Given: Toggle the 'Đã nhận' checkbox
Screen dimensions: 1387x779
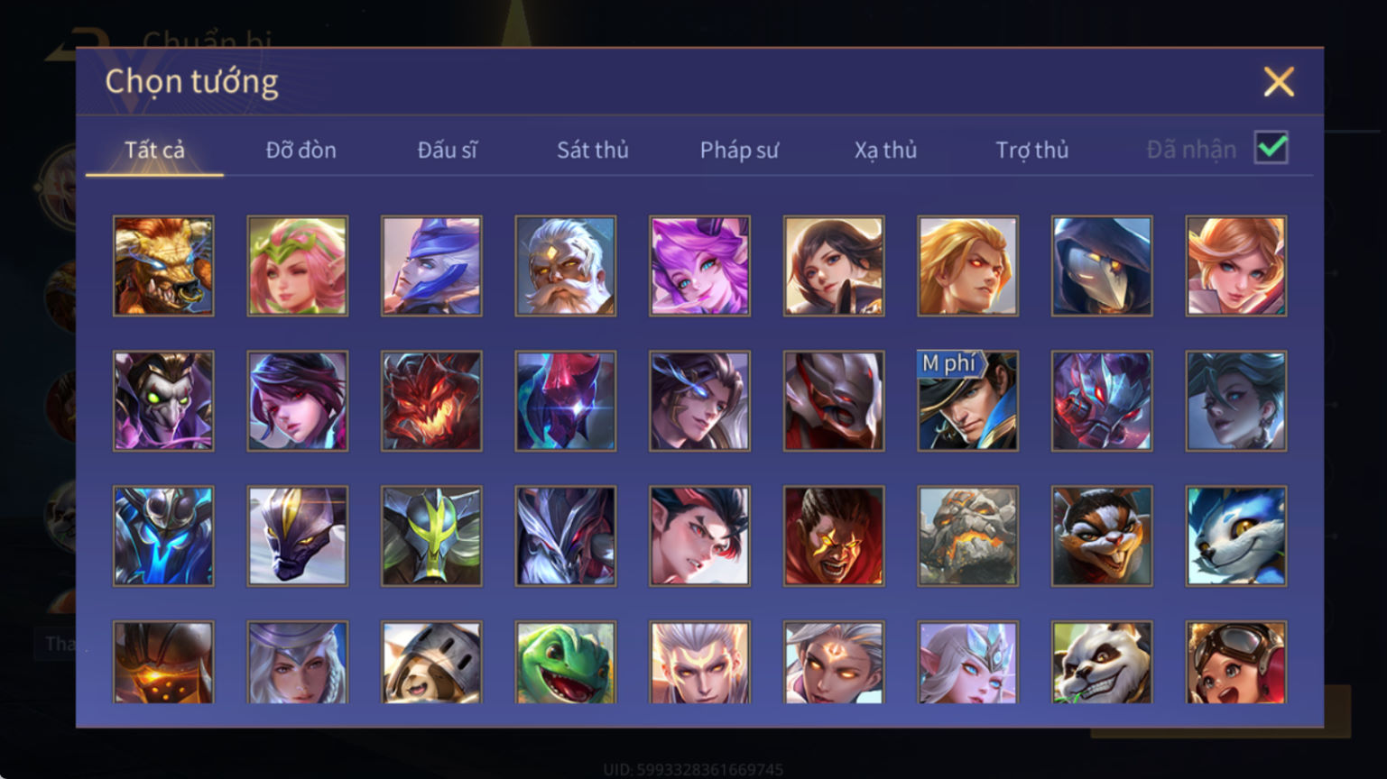Looking at the screenshot, I should (1271, 148).
